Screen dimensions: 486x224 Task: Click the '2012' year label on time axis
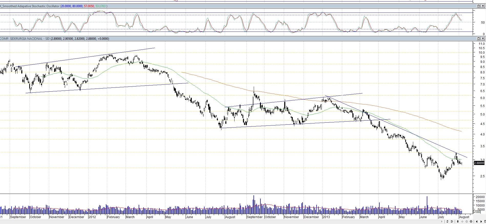(x=92, y=217)
